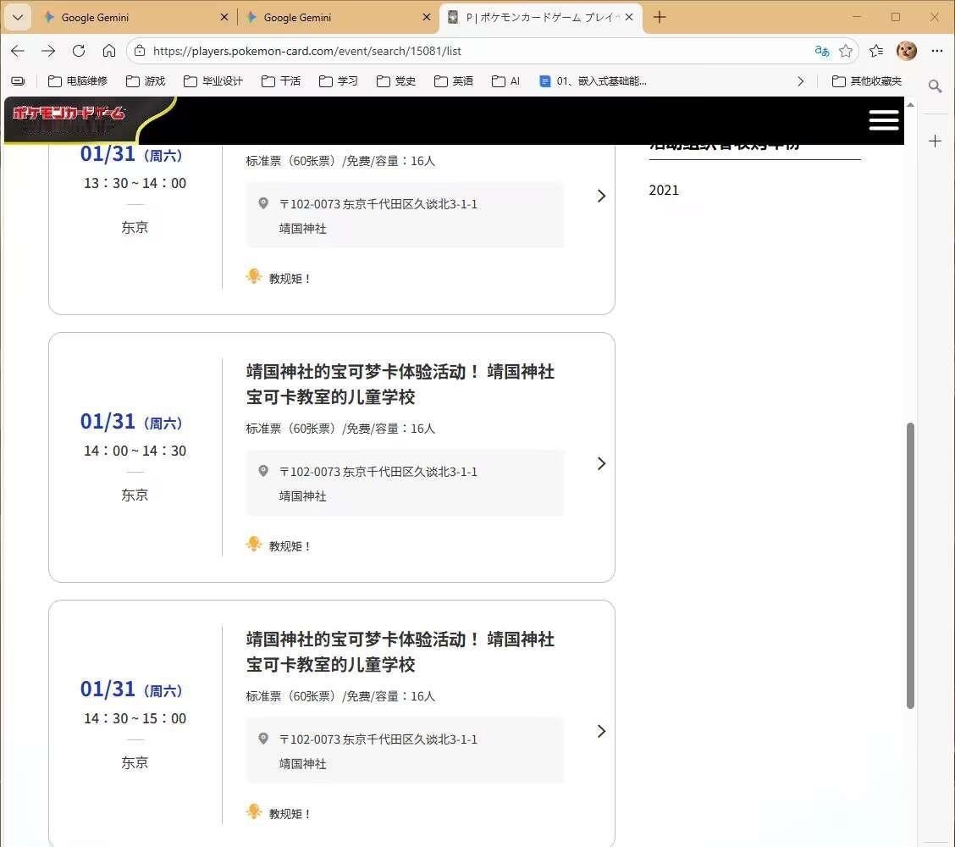Image resolution: width=955 pixels, height=847 pixels.
Task: Open the 游戏 bookmark folder
Action: 146,81
